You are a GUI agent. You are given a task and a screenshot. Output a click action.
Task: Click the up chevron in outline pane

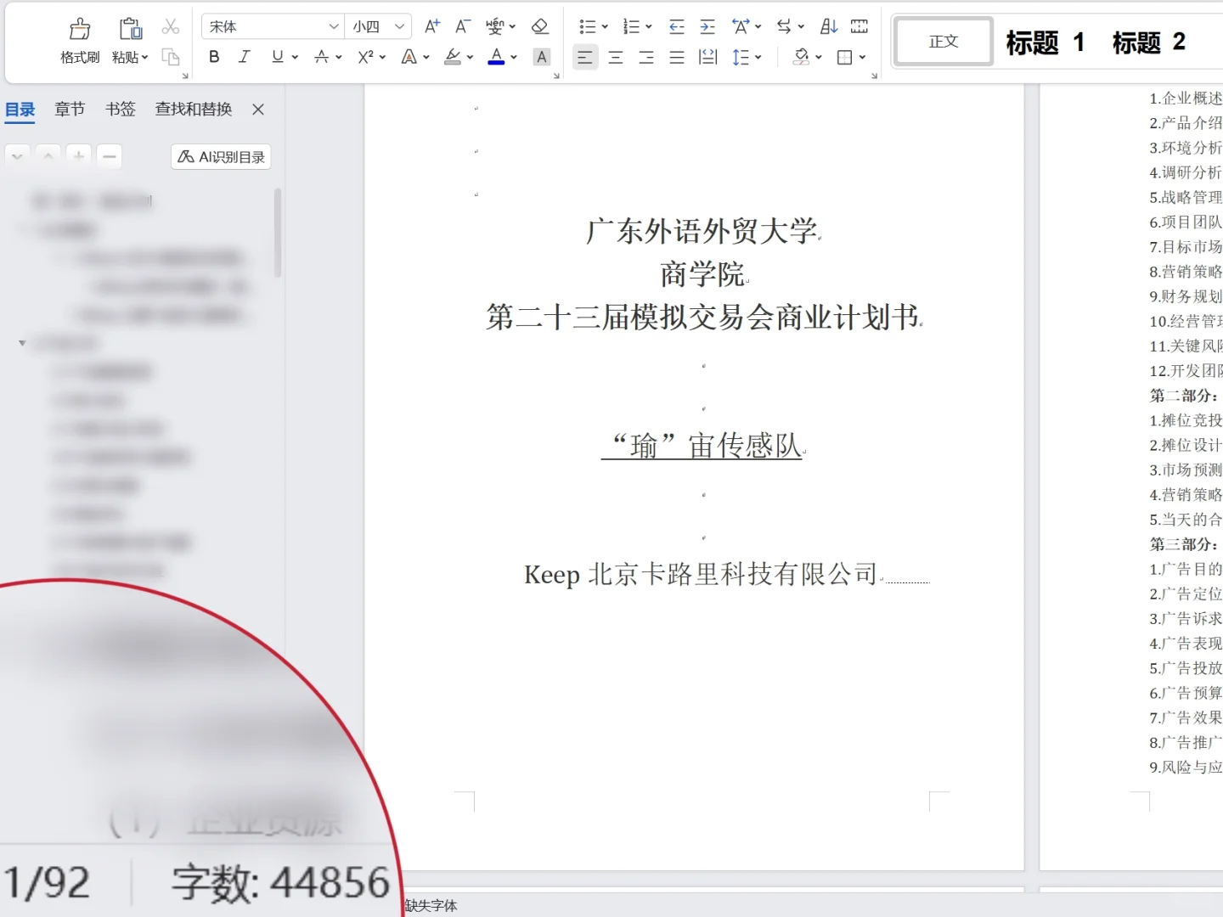point(48,156)
